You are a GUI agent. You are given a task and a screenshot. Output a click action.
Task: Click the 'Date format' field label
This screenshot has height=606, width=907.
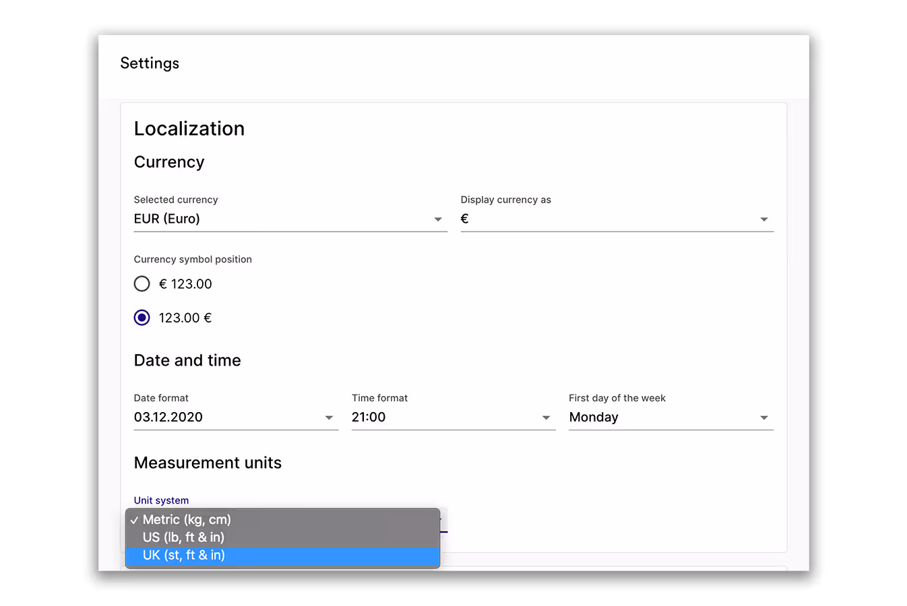(161, 398)
